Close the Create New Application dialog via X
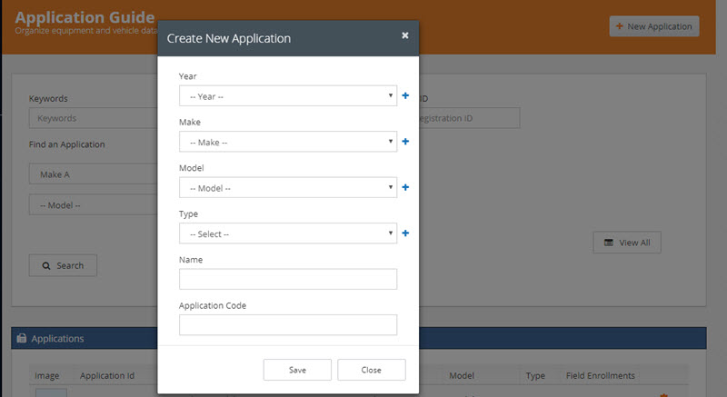This screenshot has height=397, width=727. point(404,35)
